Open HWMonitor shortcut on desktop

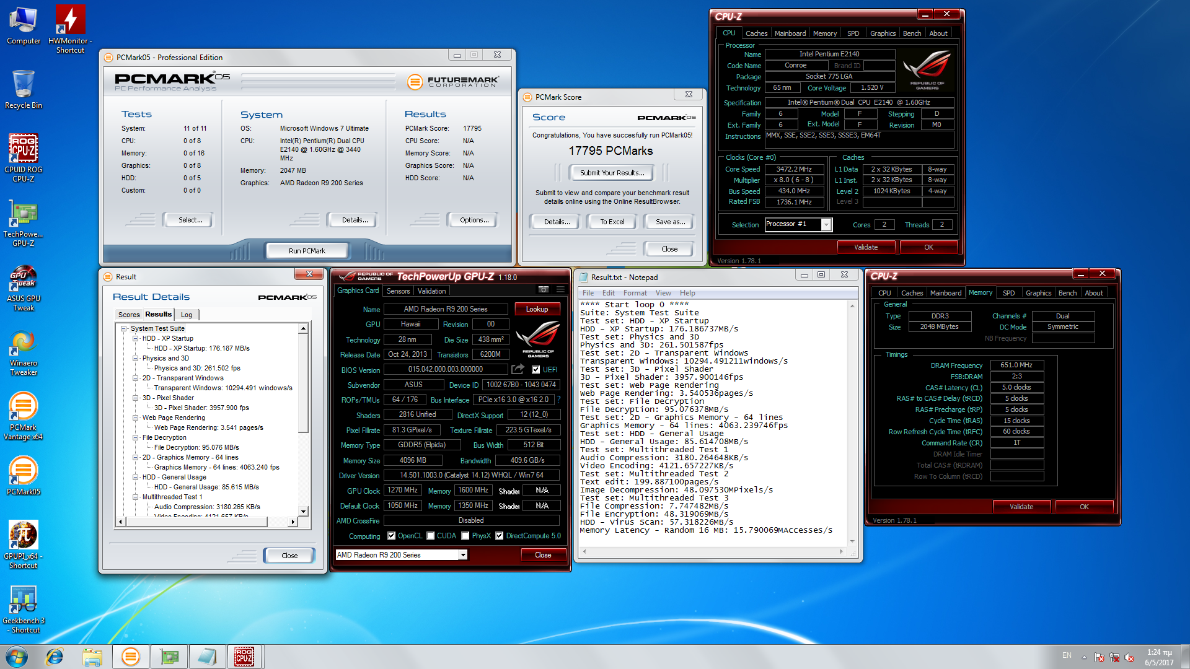pos(70,29)
